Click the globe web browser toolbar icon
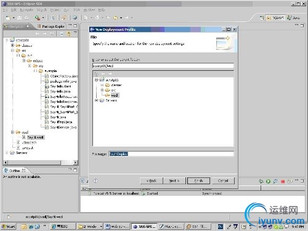This screenshot has height=231, width=308. tap(75, 18)
